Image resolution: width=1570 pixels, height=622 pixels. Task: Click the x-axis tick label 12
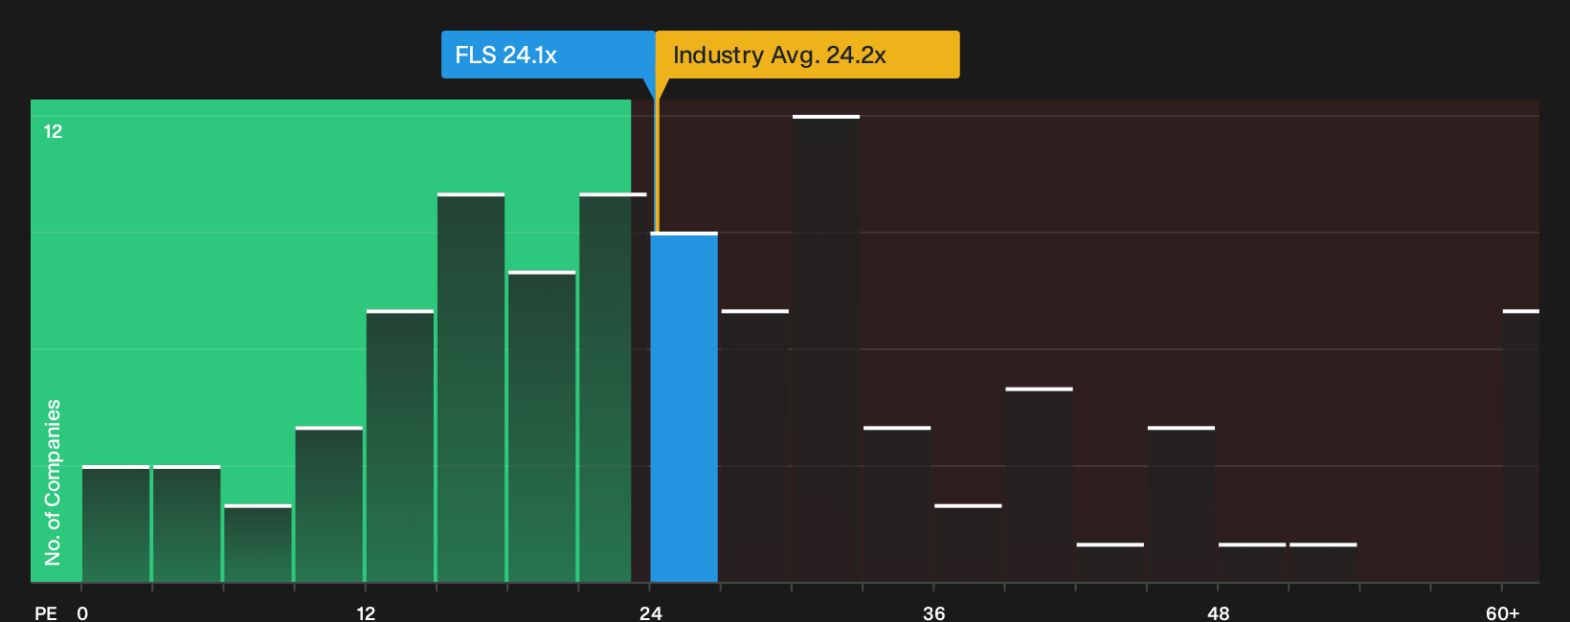[x=366, y=612]
